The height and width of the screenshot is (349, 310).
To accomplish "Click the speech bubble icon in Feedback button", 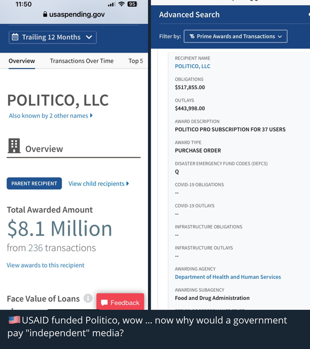I will (104, 303).
